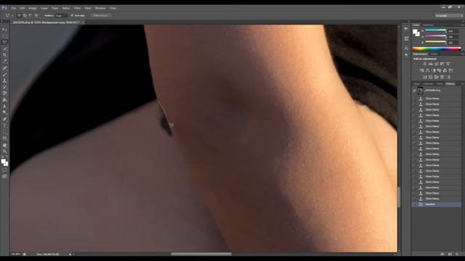Create new snapshot in History panel

click(x=450, y=254)
